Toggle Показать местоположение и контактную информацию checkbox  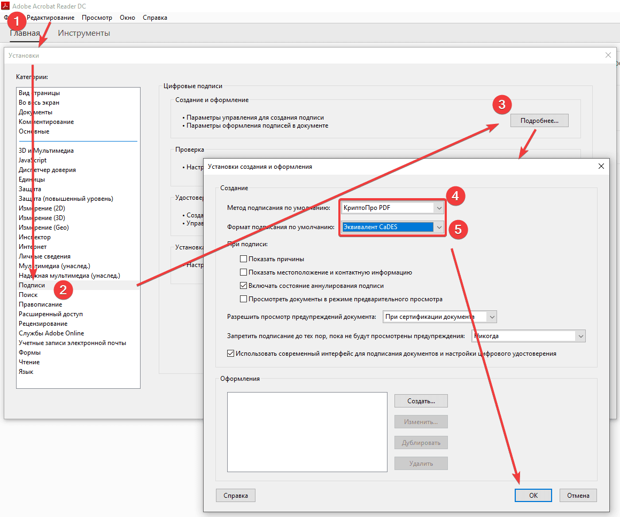click(x=244, y=272)
